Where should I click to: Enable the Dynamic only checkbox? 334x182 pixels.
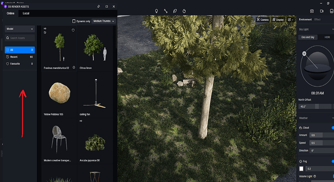click(x=74, y=21)
